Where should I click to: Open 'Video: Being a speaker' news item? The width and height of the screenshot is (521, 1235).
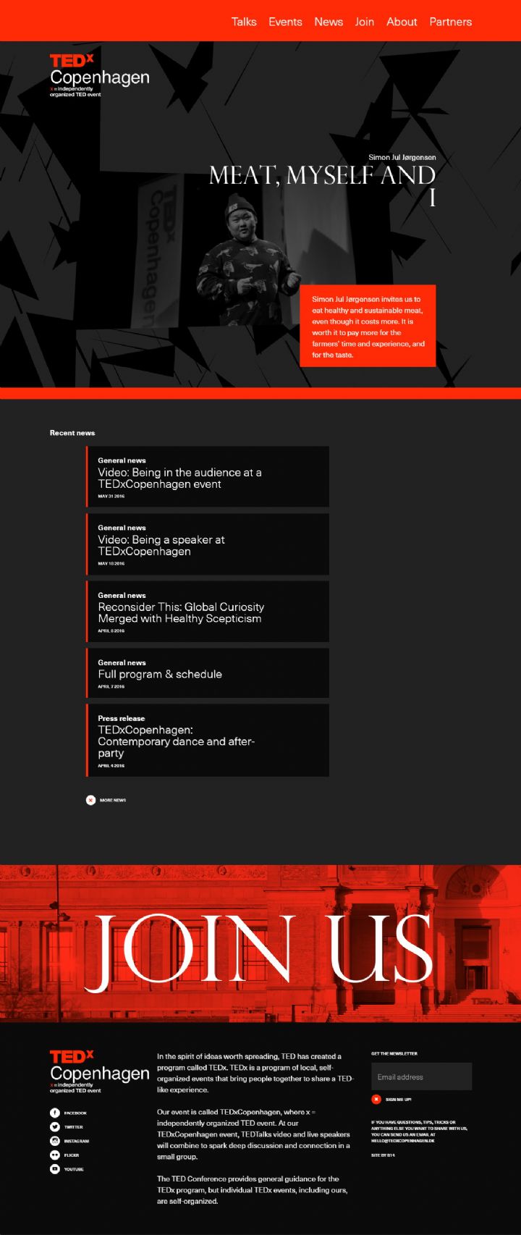(208, 544)
